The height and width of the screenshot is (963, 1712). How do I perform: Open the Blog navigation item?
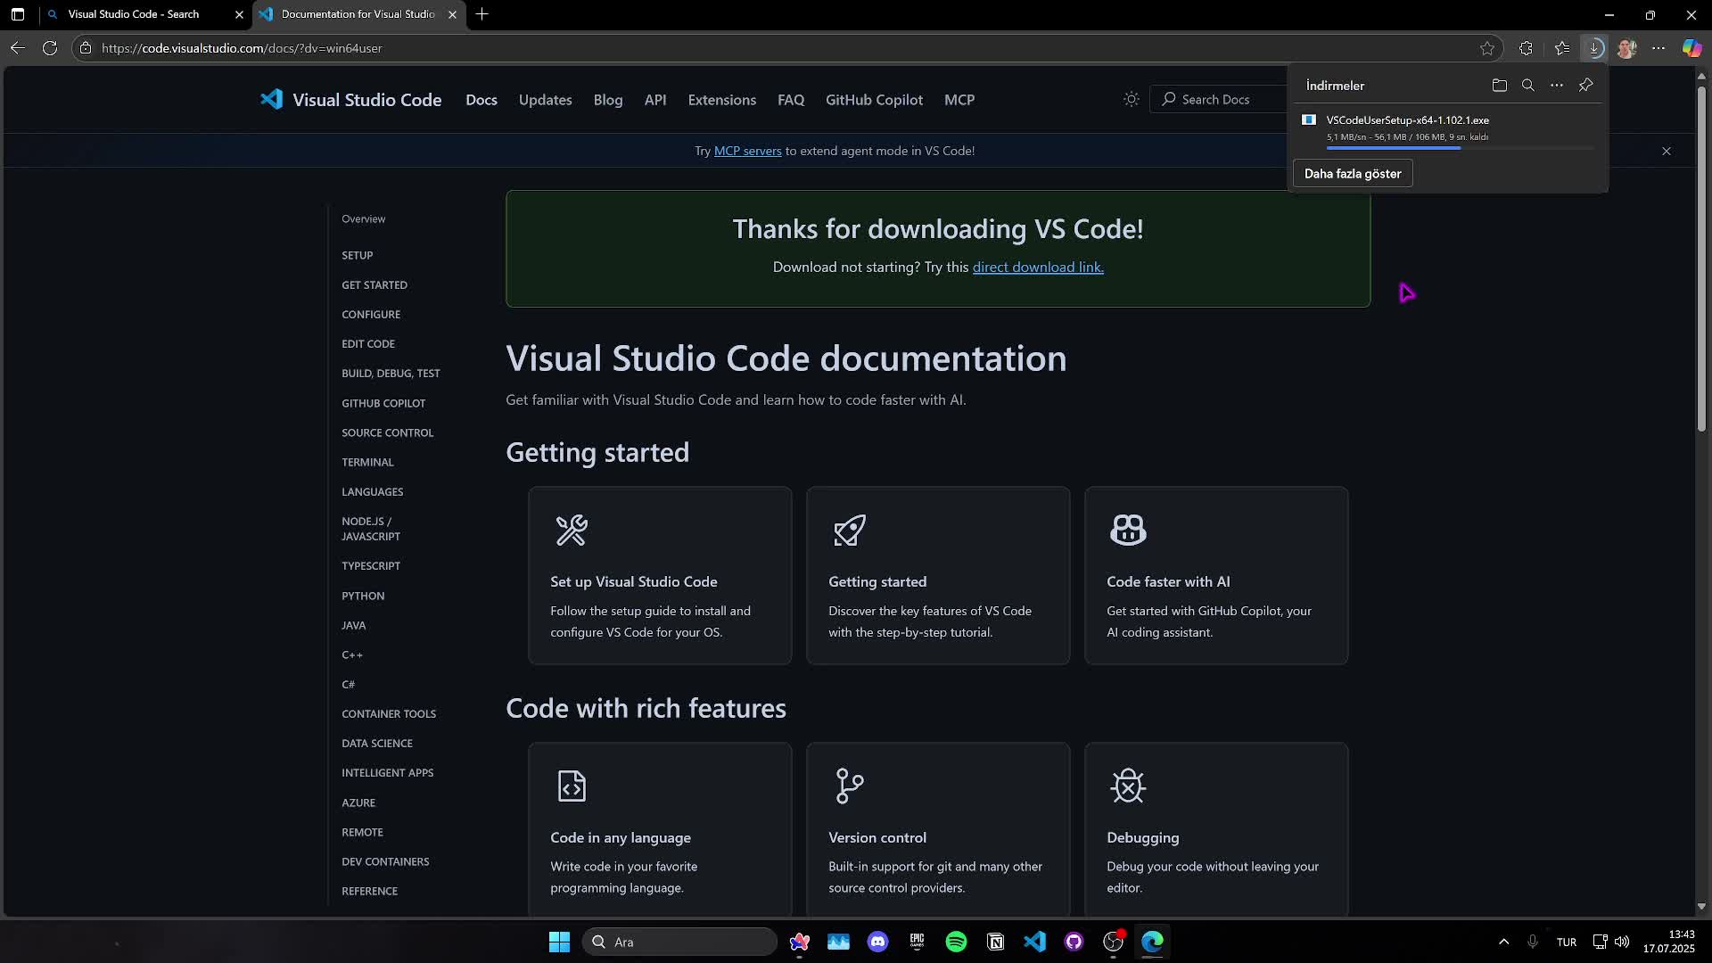pyautogui.click(x=608, y=100)
